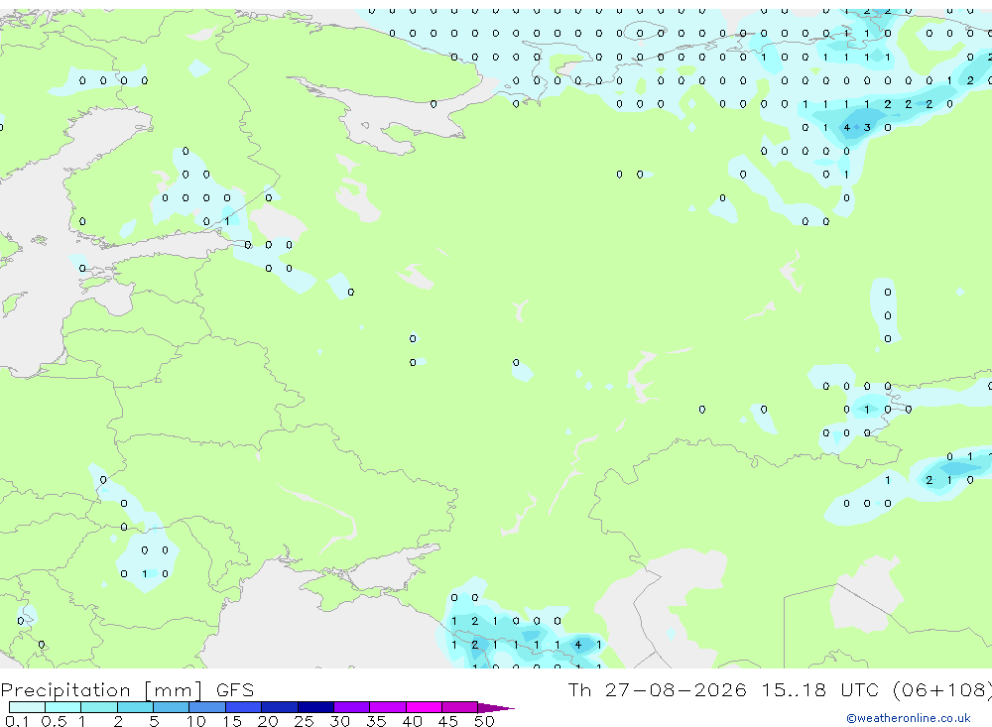Click the 1–2 mm legend color box
Image resolution: width=992 pixels, height=727 pixels.
coord(99,707)
